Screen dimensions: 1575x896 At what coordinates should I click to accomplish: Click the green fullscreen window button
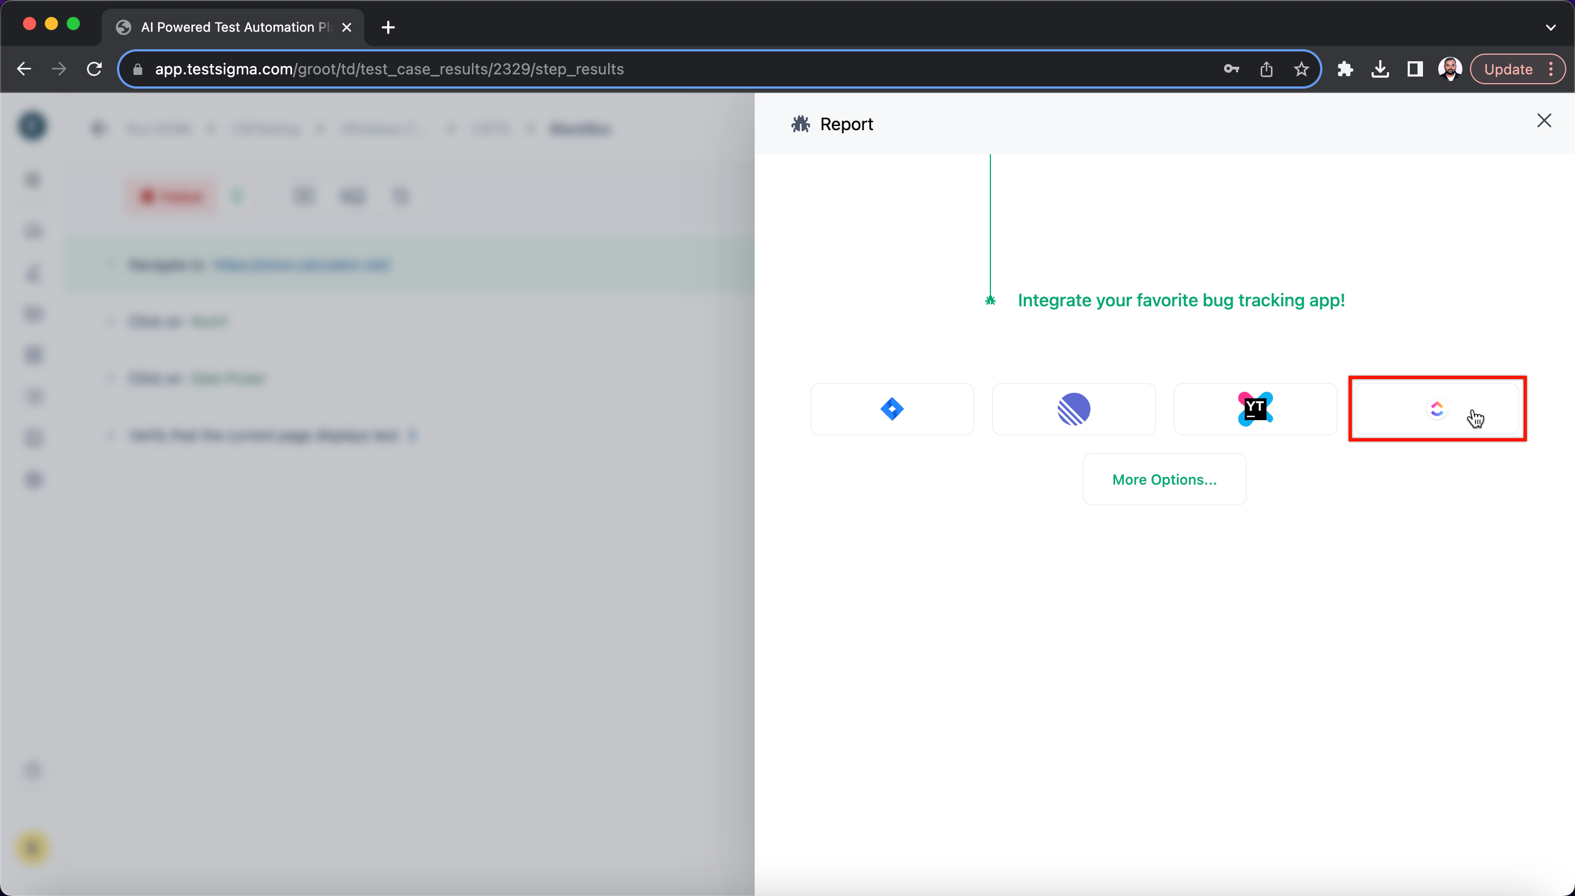(x=73, y=24)
